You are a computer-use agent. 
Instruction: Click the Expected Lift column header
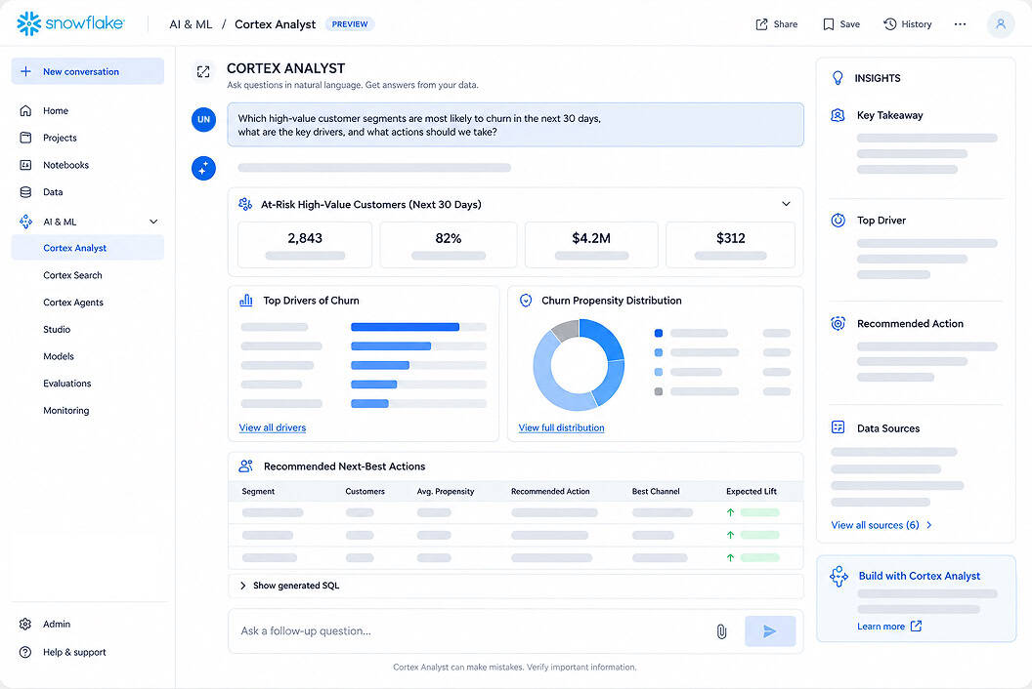tap(752, 491)
